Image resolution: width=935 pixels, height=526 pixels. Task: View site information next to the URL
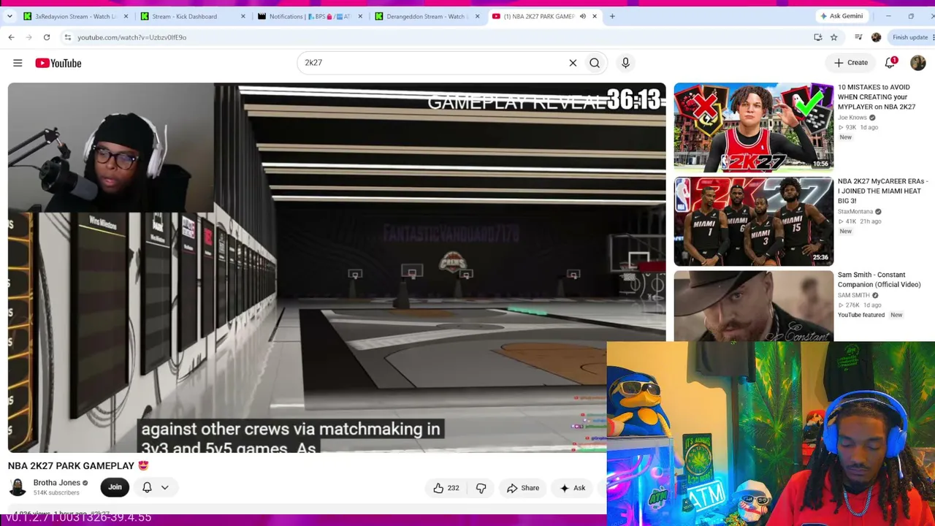(x=67, y=37)
